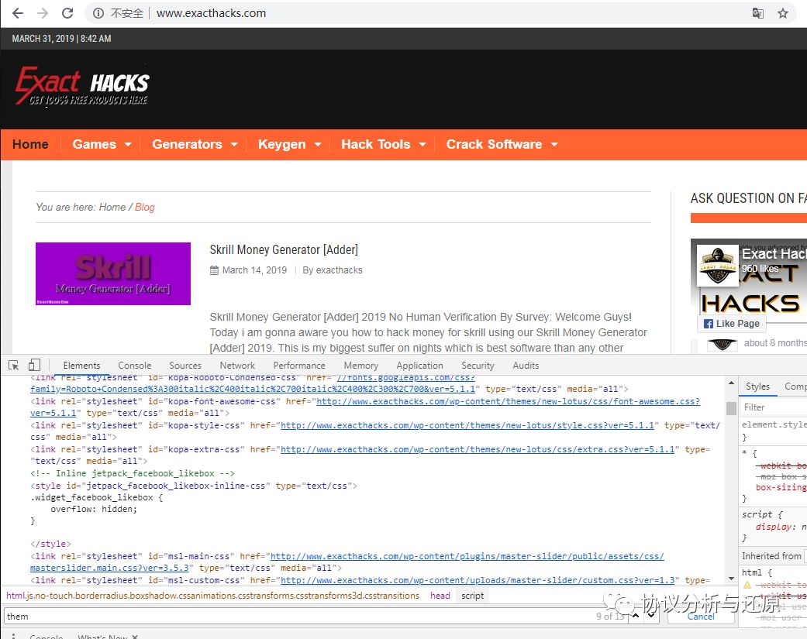Select the head breadcrumb in DevTools
The image size is (807, 639).
point(440,596)
